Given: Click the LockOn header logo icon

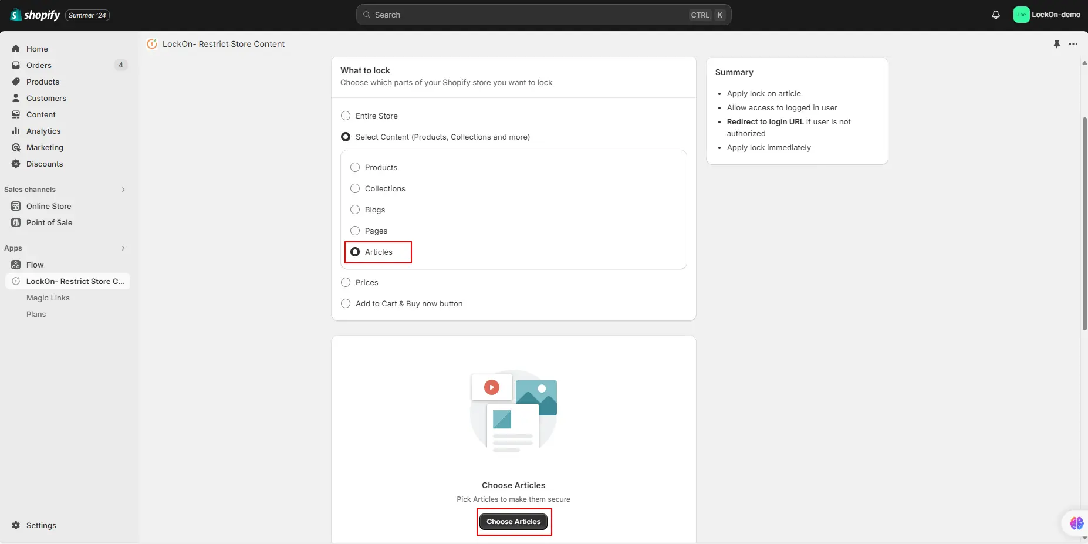Looking at the screenshot, I should point(152,44).
